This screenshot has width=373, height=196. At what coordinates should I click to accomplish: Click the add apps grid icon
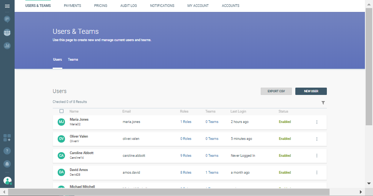[x=7, y=138]
